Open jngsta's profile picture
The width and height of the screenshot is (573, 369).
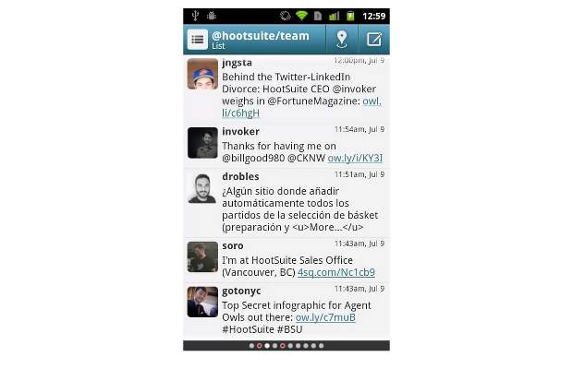tap(202, 74)
